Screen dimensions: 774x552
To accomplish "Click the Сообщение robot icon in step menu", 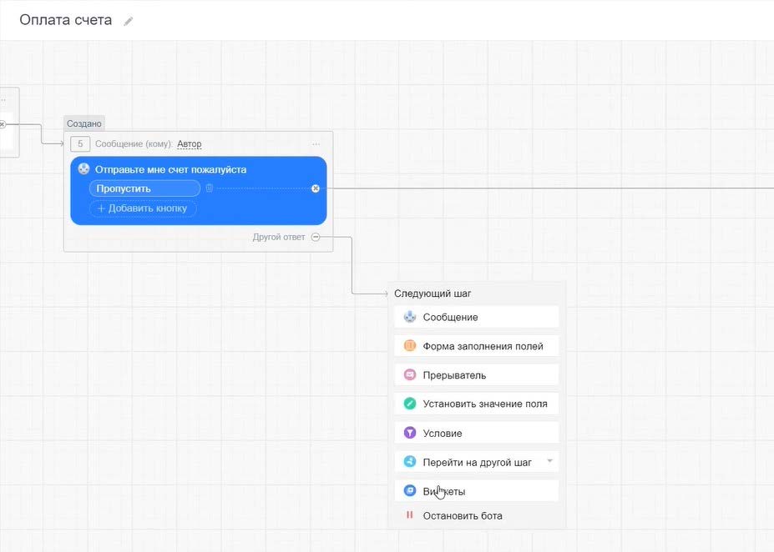I will (x=409, y=317).
